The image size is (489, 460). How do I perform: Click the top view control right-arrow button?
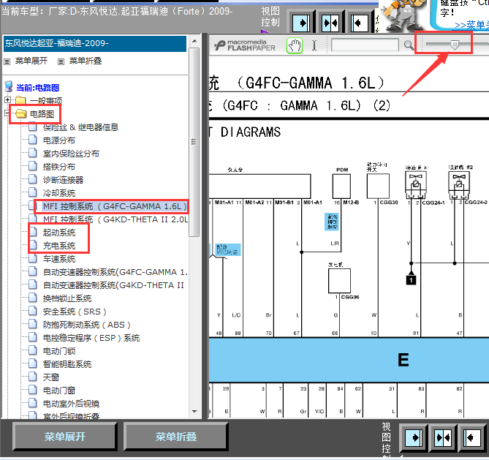point(301,23)
